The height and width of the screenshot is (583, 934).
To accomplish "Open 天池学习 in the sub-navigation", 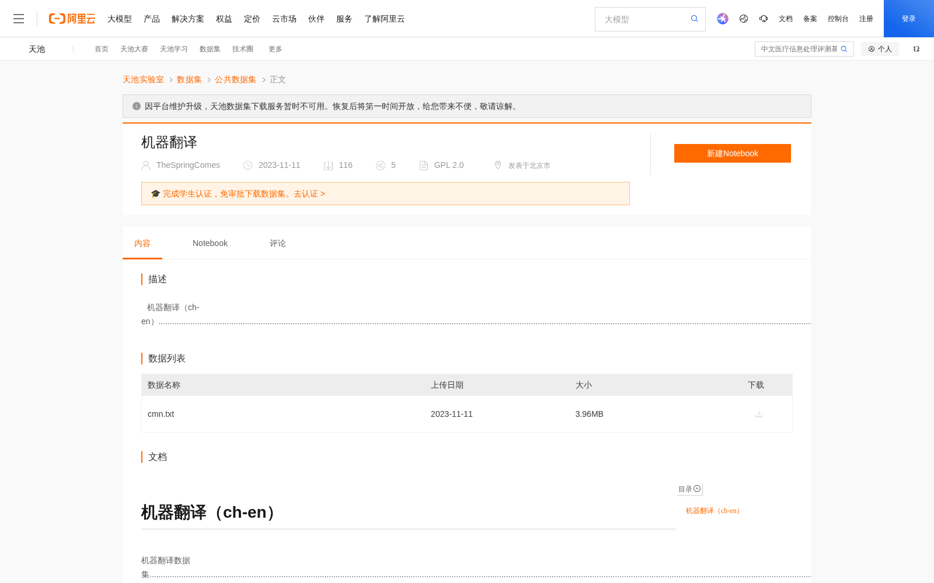I will (174, 49).
